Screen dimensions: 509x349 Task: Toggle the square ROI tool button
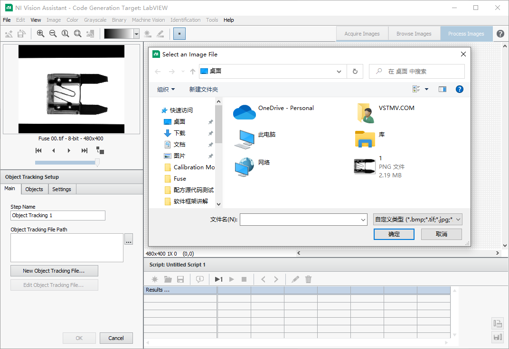pyautogui.click(x=179, y=34)
